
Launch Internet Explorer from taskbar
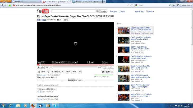[11, 106]
